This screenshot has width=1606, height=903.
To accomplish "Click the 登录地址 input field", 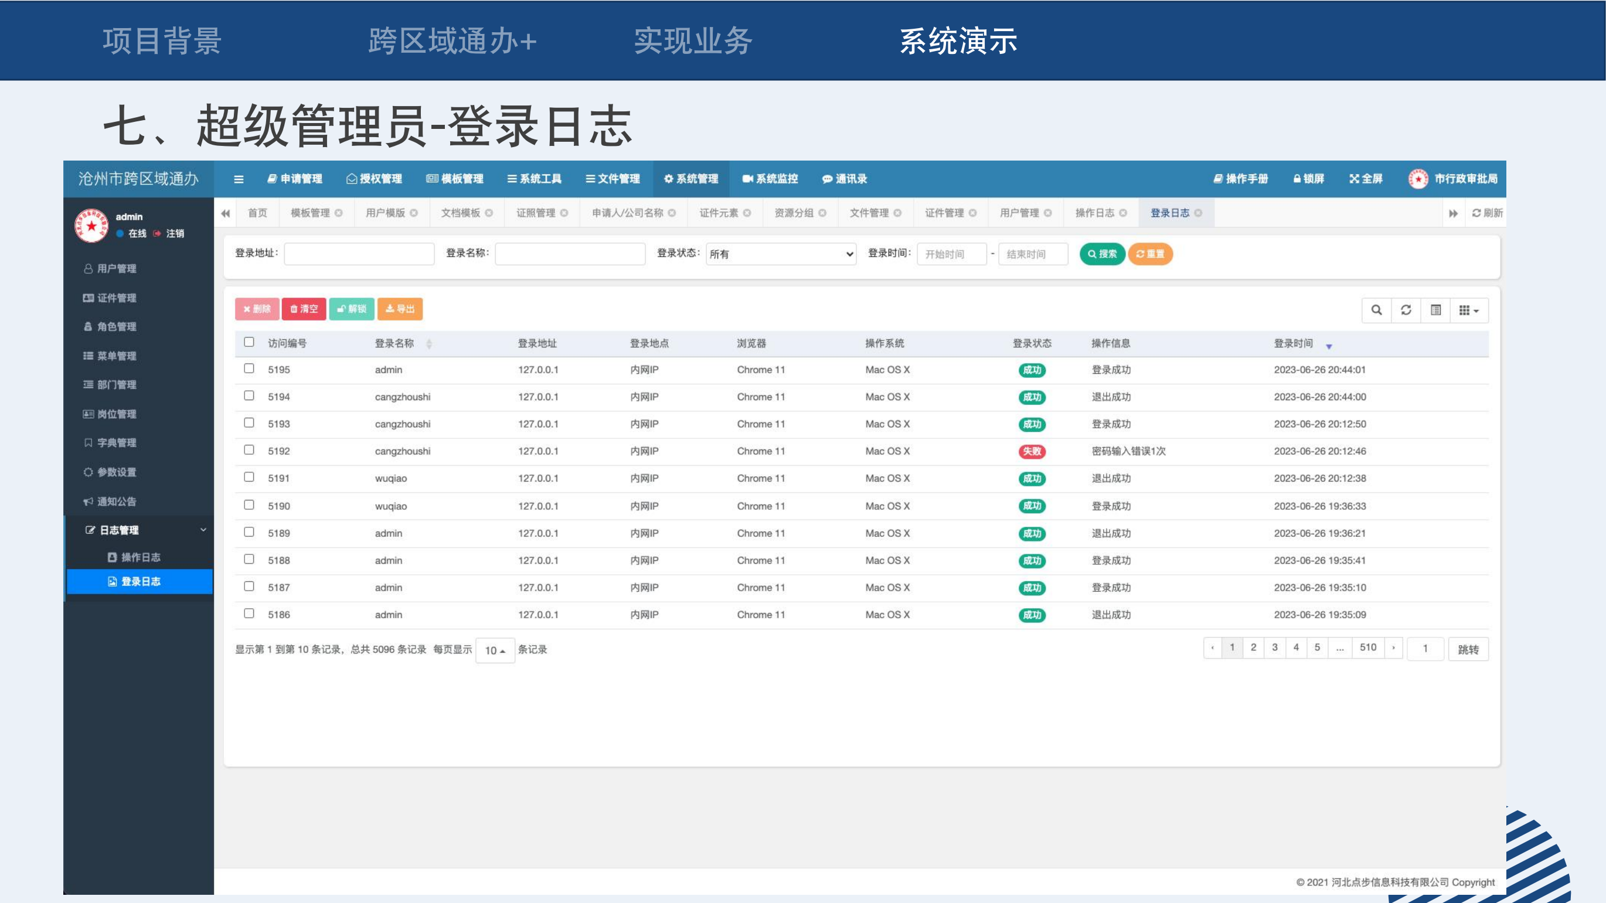I will (359, 254).
